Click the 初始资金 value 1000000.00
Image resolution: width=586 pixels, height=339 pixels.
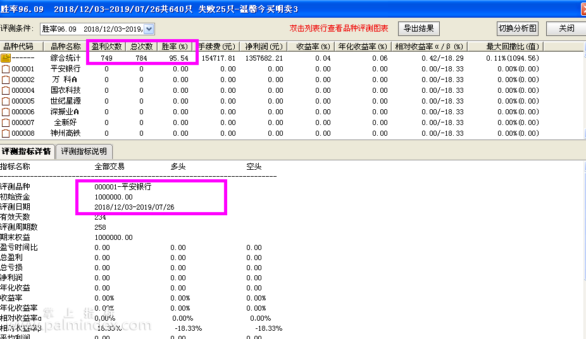coord(114,197)
